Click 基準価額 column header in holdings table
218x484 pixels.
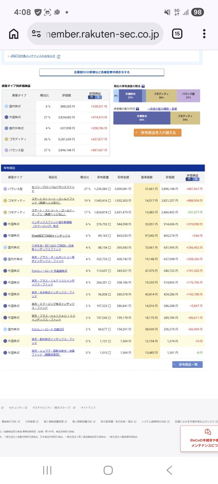pyautogui.click(x=146, y=177)
